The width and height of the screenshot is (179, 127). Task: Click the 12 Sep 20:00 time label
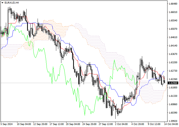click(40, 124)
